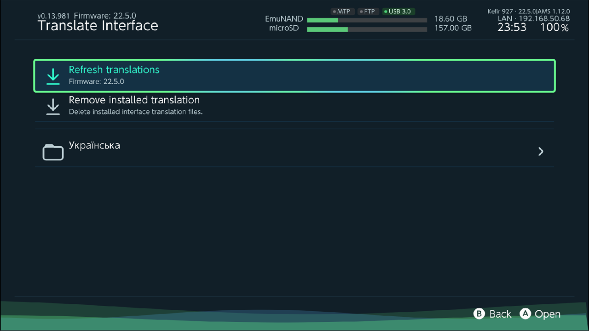Click the B button icon
Viewport: 589px width, 331px height.
(x=479, y=314)
